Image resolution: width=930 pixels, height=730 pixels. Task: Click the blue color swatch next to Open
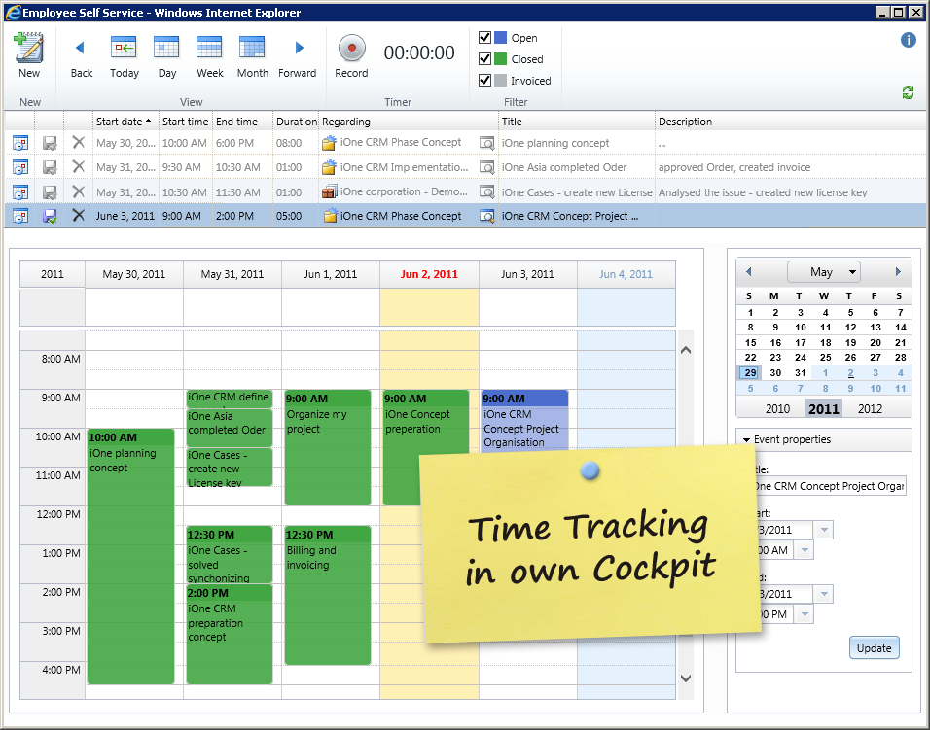(498, 37)
